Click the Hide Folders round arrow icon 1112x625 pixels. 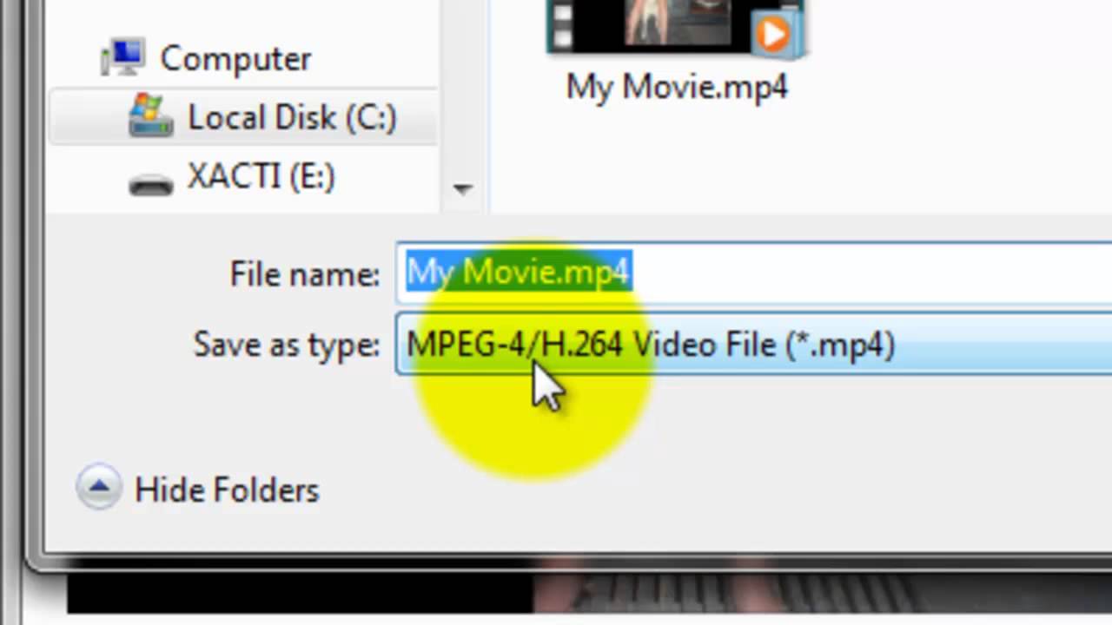(x=98, y=489)
